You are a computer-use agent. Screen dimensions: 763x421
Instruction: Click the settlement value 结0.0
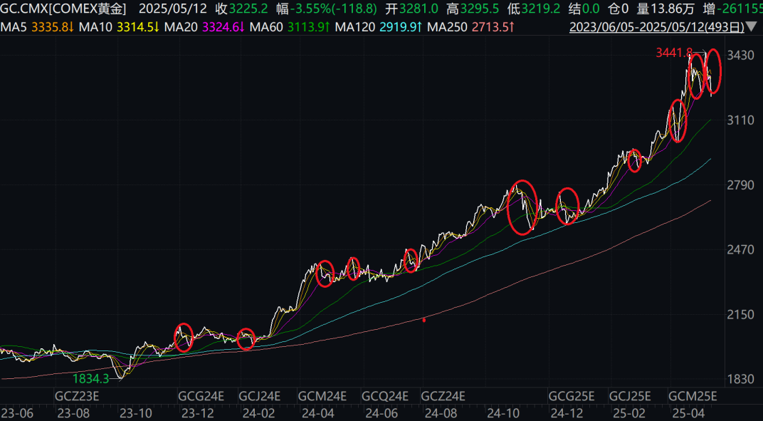pyautogui.click(x=585, y=9)
